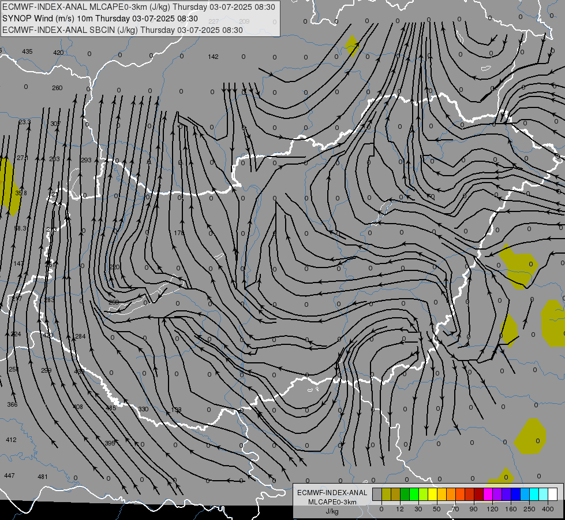Click the map value 366
The width and height of the screenshot is (565, 520).
(x=12, y=405)
